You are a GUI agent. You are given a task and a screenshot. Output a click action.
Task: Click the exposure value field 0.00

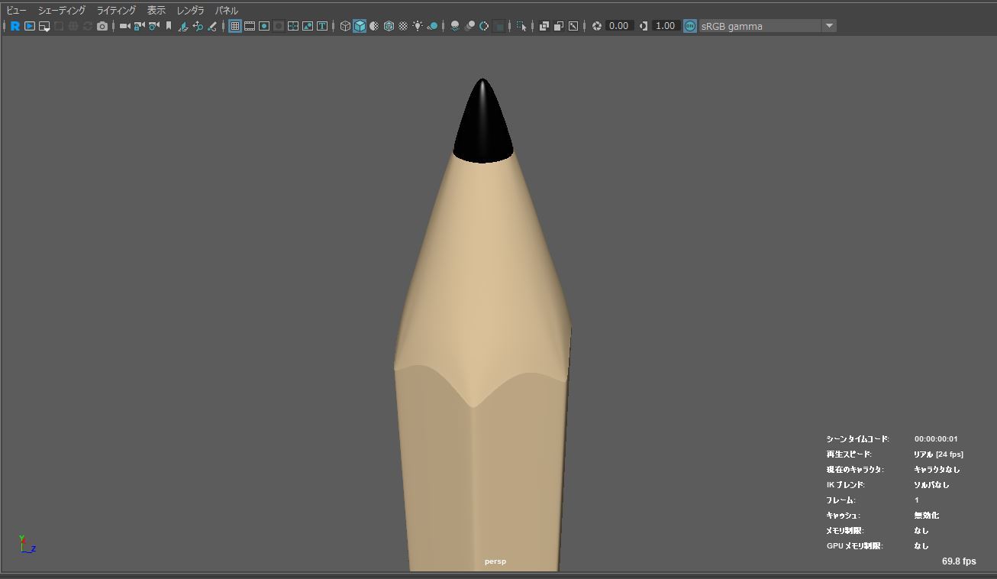point(618,26)
